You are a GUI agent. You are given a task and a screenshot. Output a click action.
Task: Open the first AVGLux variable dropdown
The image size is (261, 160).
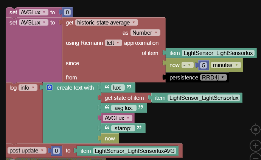(33, 12)
